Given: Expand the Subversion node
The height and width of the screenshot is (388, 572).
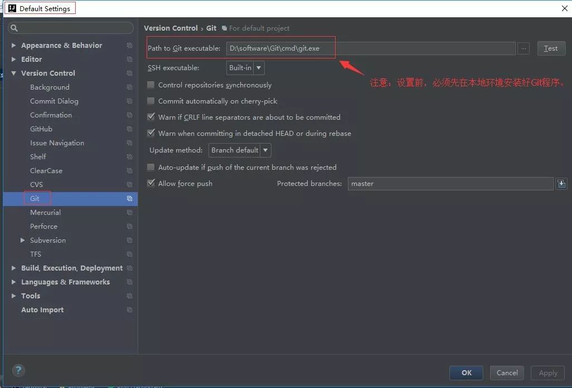Looking at the screenshot, I should pos(22,240).
